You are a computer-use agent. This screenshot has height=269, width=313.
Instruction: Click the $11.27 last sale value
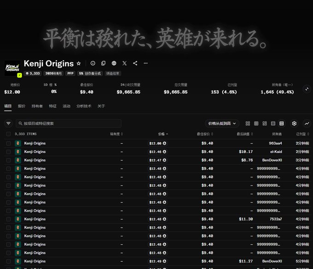pyautogui.click(x=246, y=261)
